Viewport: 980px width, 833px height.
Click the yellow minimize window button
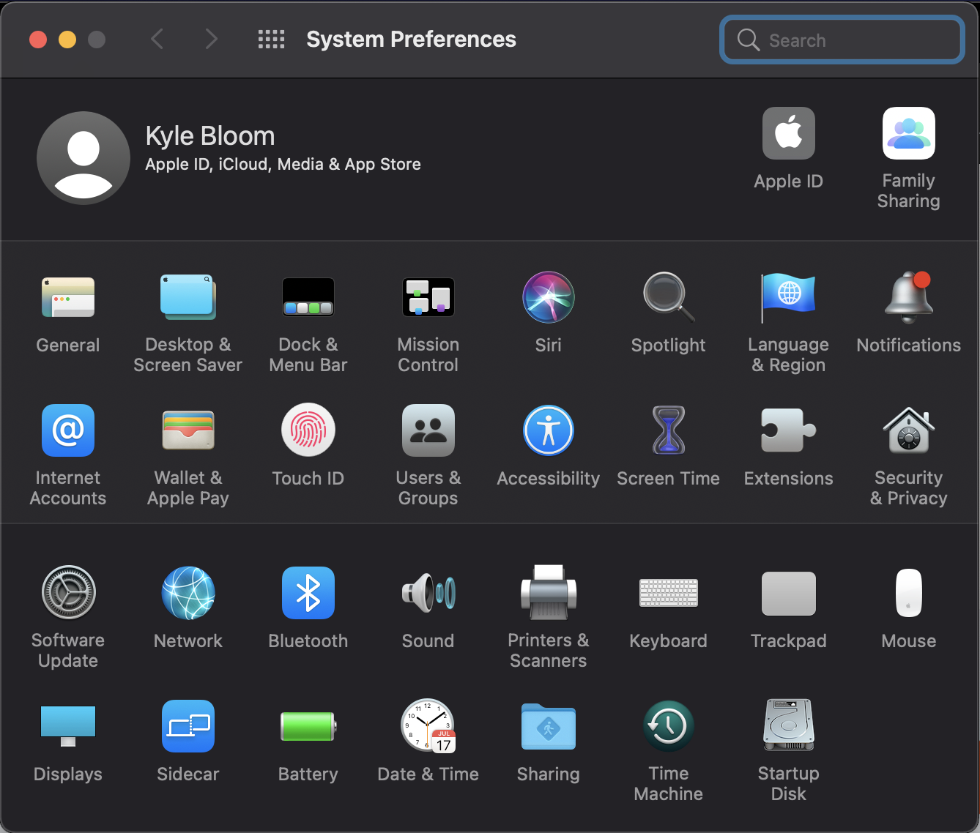tap(67, 40)
